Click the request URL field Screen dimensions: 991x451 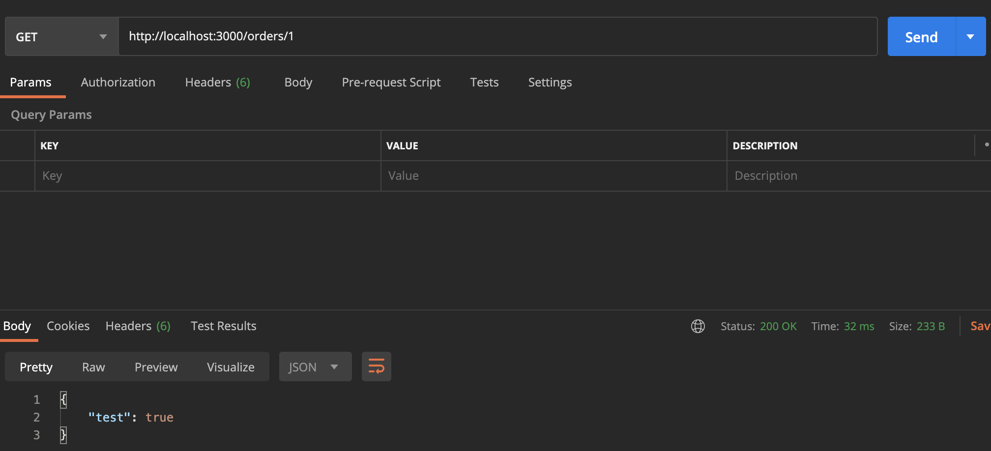497,36
